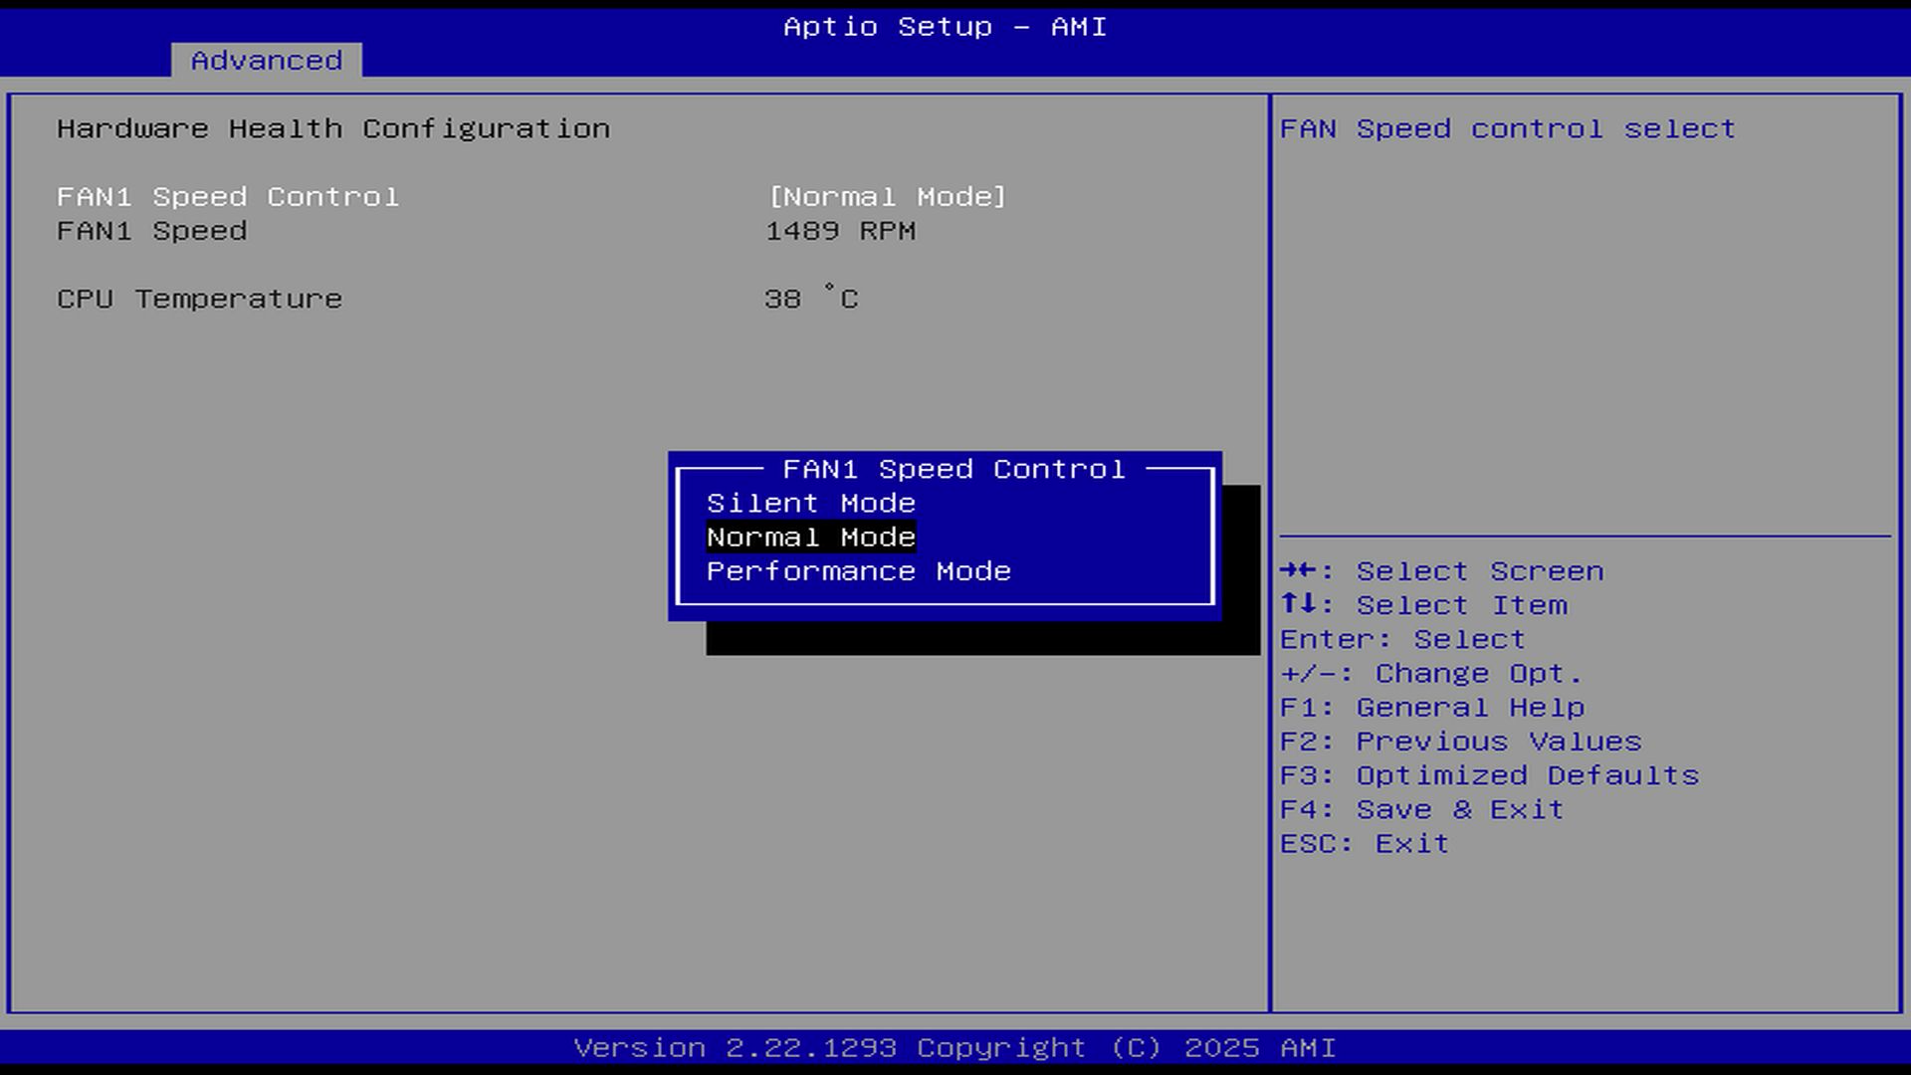The width and height of the screenshot is (1911, 1075).
Task: Click F1: General Help hint
Action: coord(1431,708)
